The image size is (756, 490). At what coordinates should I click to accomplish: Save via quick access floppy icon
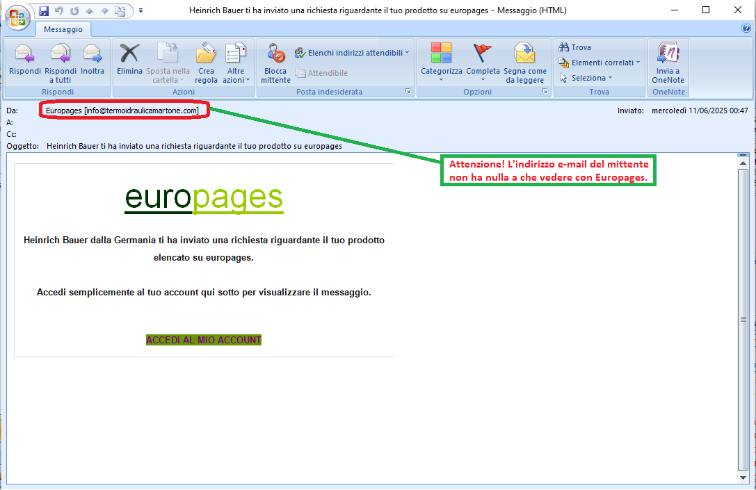(43, 10)
